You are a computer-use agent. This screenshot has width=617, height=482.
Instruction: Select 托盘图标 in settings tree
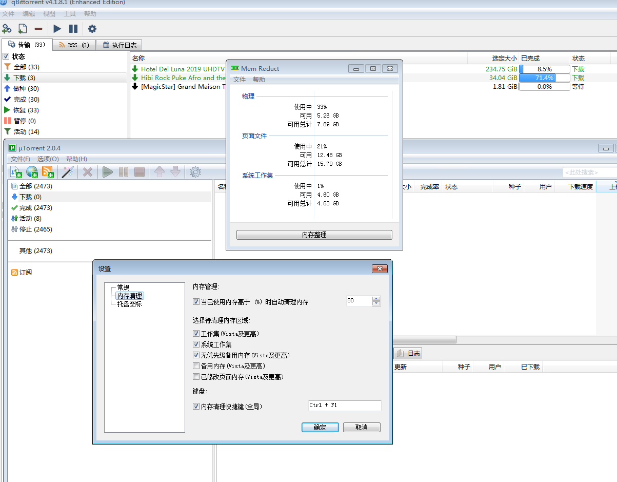click(x=130, y=304)
